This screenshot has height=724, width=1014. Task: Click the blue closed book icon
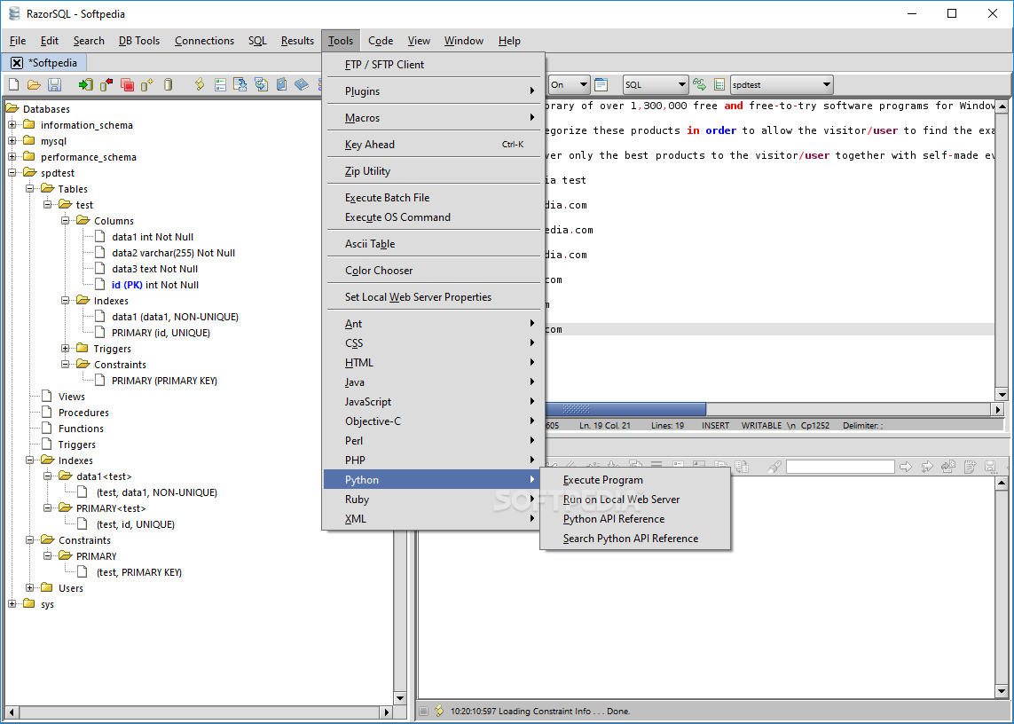(302, 85)
